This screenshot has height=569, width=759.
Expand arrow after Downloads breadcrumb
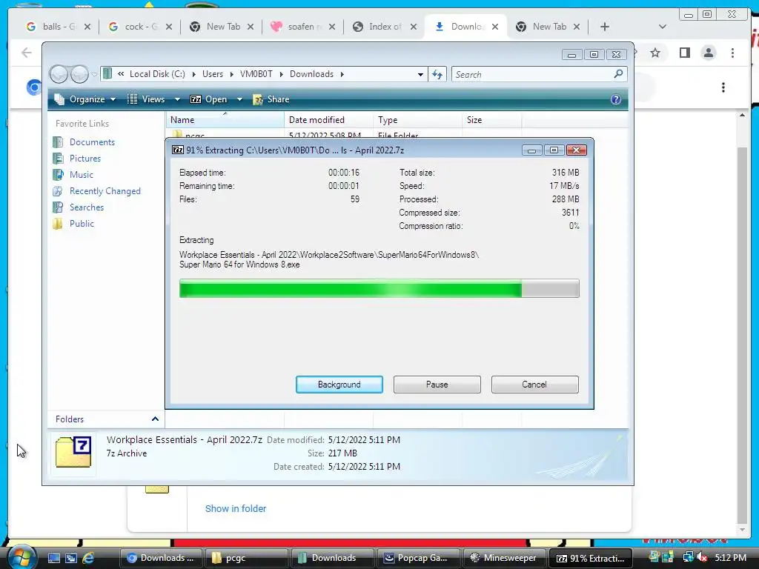click(x=342, y=75)
